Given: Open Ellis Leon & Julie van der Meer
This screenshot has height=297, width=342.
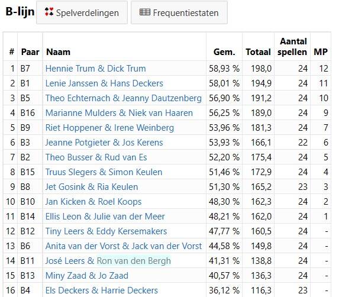Looking at the screenshot, I should (105, 217).
